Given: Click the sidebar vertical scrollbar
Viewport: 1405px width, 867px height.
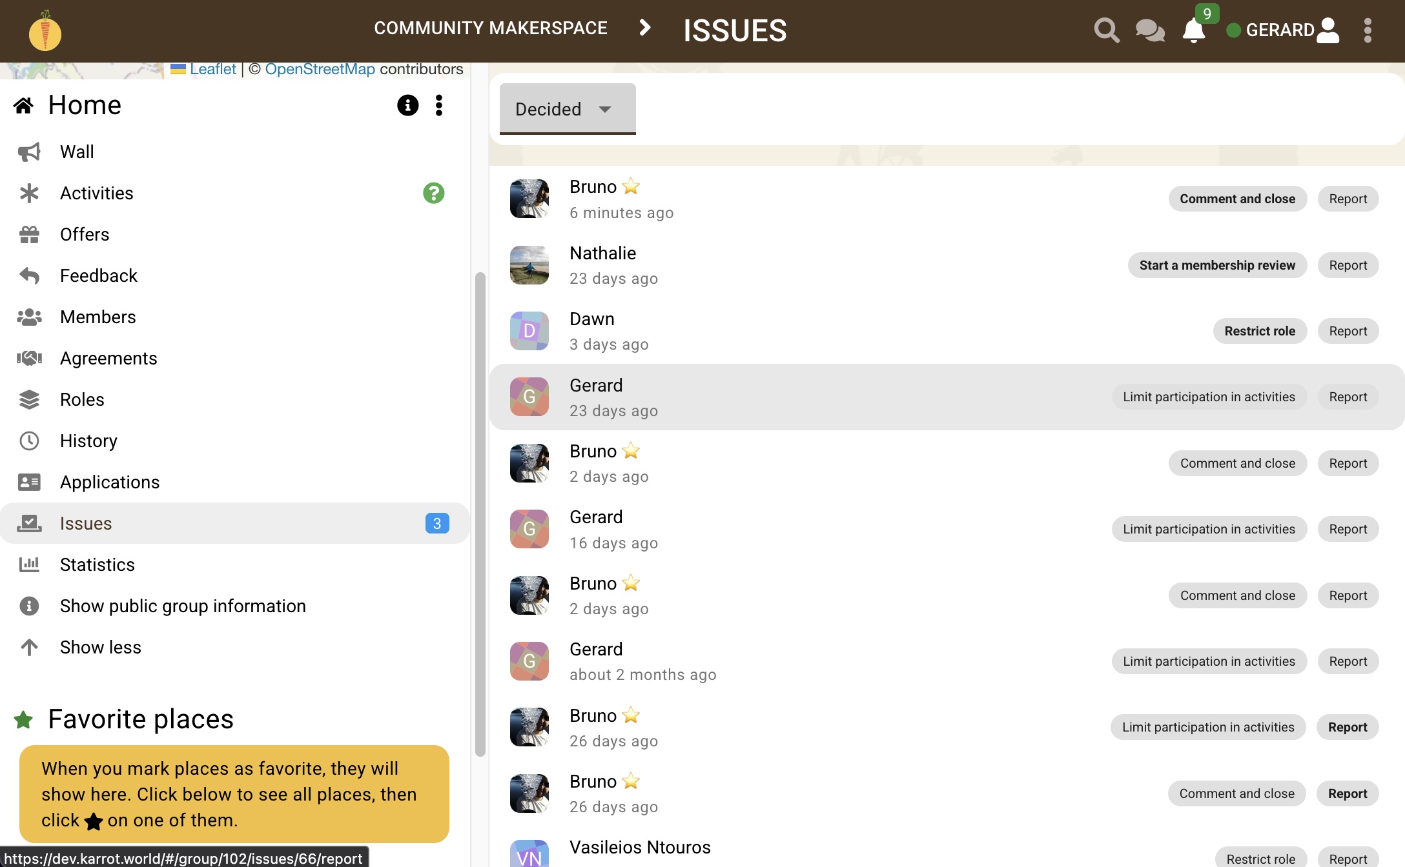Looking at the screenshot, I should click(x=480, y=513).
